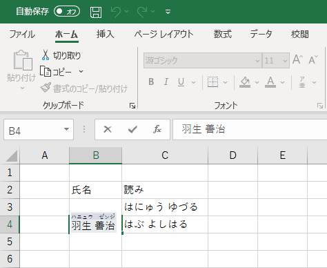The width and height of the screenshot is (327, 268).
Task: Open the Customize Quick Access Toolbar menu
Action: (x=168, y=12)
